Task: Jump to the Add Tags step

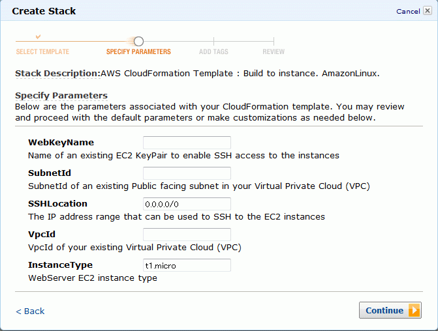Action: (x=213, y=51)
